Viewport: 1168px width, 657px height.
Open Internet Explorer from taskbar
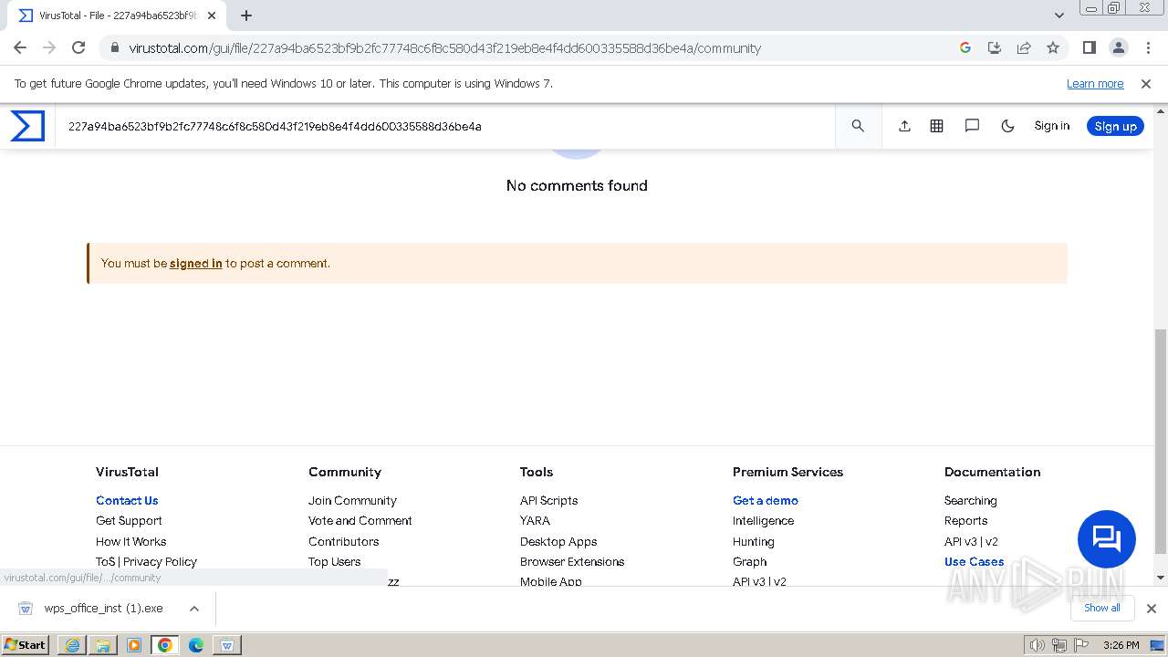coord(72,645)
